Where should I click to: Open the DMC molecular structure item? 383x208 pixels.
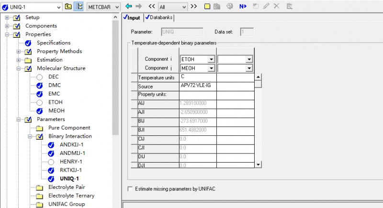tap(55, 85)
